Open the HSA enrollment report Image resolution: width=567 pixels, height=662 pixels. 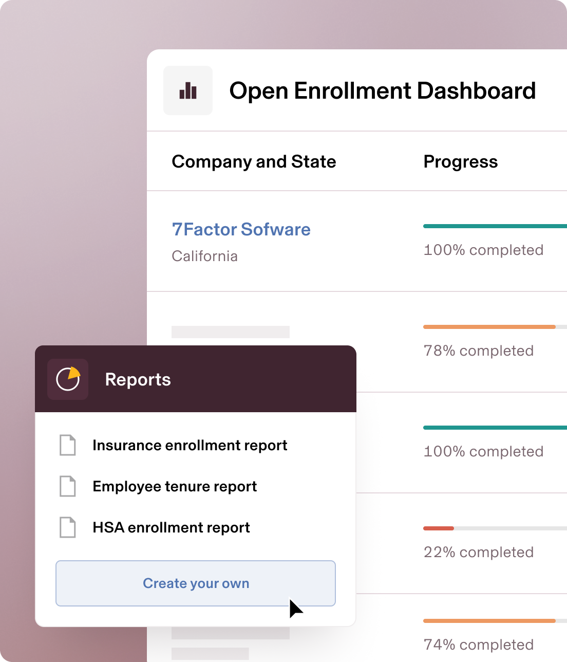[171, 527]
